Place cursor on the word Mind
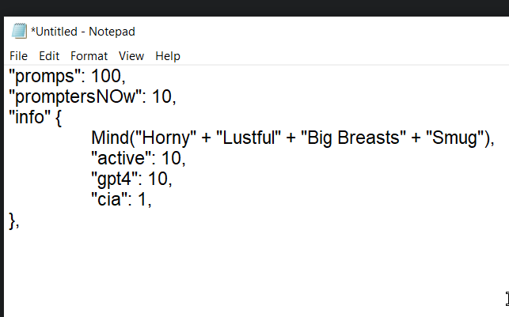This screenshot has width=509, height=317. [x=110, y=138]
